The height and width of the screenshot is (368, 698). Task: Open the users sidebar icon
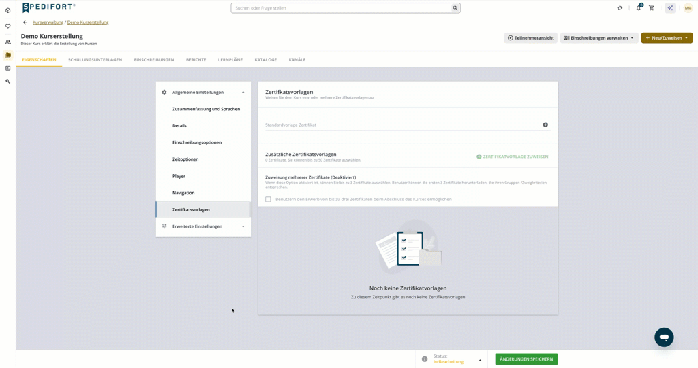pos(7,42)
